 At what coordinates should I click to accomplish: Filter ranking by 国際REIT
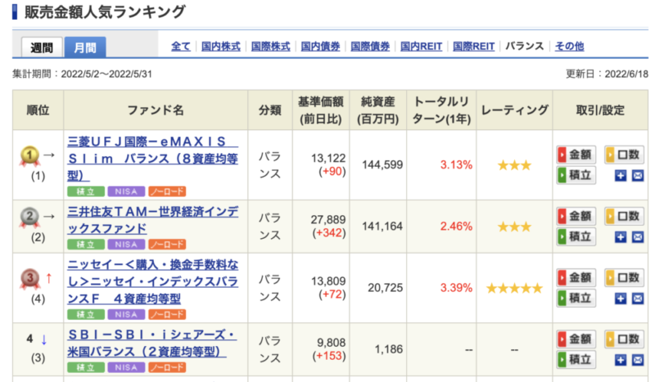(x=474, y=47)
